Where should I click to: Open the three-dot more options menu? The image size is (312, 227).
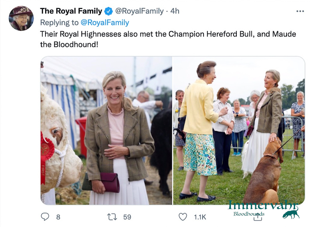click(300, 11)
